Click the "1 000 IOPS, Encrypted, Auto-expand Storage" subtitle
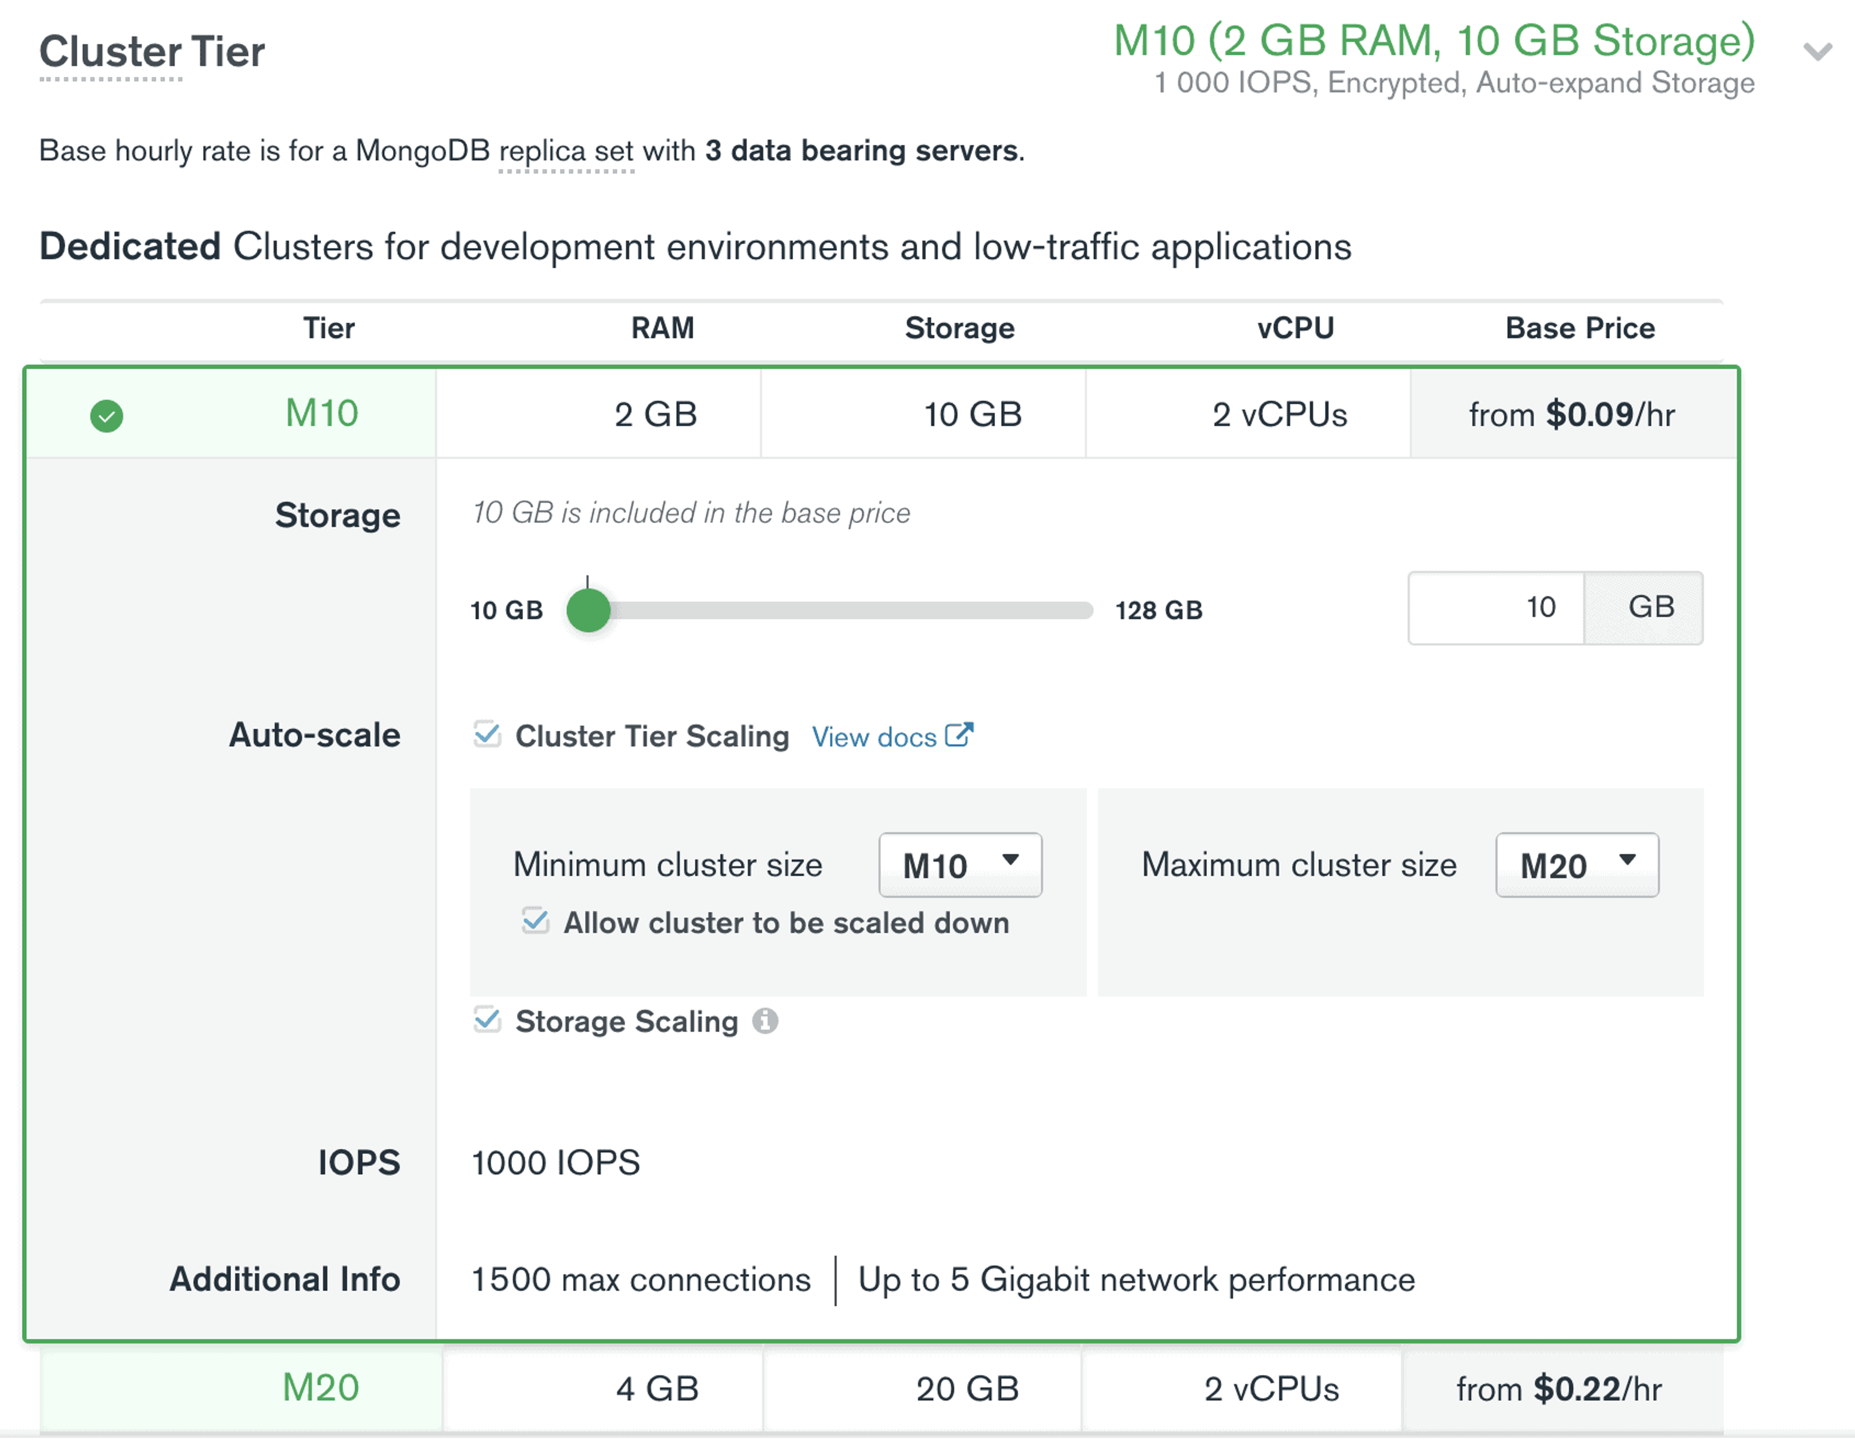The image size is (1855, 1442). (x=1455, y=83)
